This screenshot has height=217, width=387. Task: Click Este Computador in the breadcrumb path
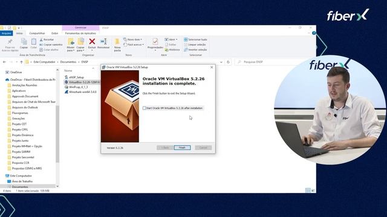[x=44, y=62]
